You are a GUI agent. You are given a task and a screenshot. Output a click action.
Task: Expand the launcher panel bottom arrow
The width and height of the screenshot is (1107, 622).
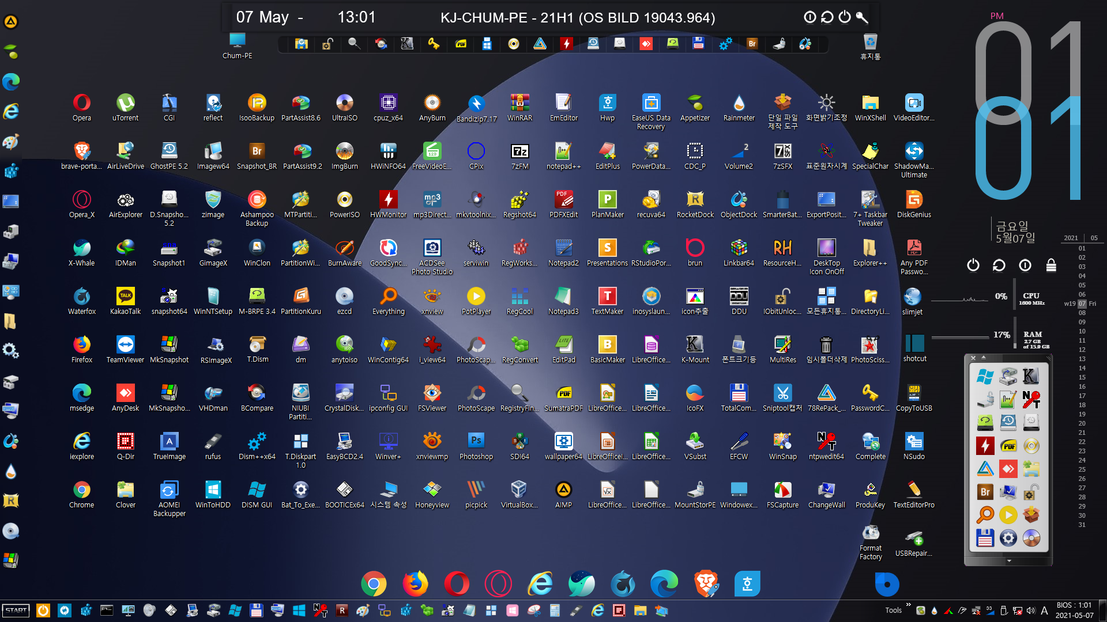point(1009,560)
